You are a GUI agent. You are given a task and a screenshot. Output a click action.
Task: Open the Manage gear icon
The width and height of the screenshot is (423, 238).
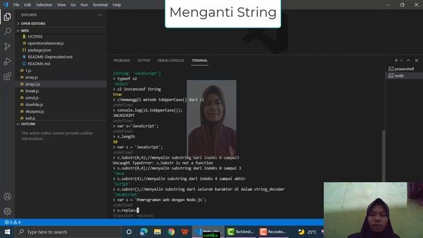(x=7, y=211)
